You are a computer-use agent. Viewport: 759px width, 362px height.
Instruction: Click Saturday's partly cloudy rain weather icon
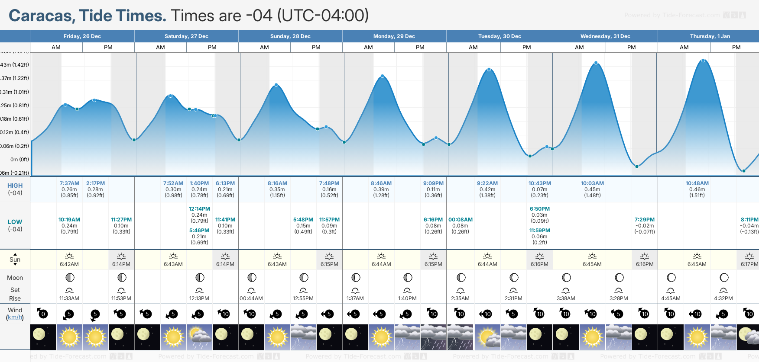pos(199,337)
